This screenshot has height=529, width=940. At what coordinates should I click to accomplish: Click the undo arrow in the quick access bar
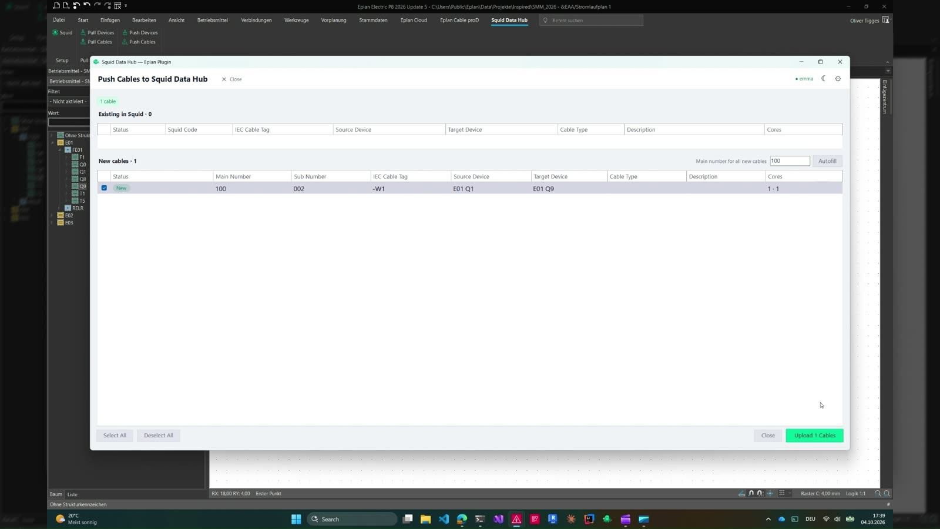[86, 6]
